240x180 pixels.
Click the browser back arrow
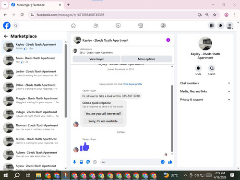(5, 15)
